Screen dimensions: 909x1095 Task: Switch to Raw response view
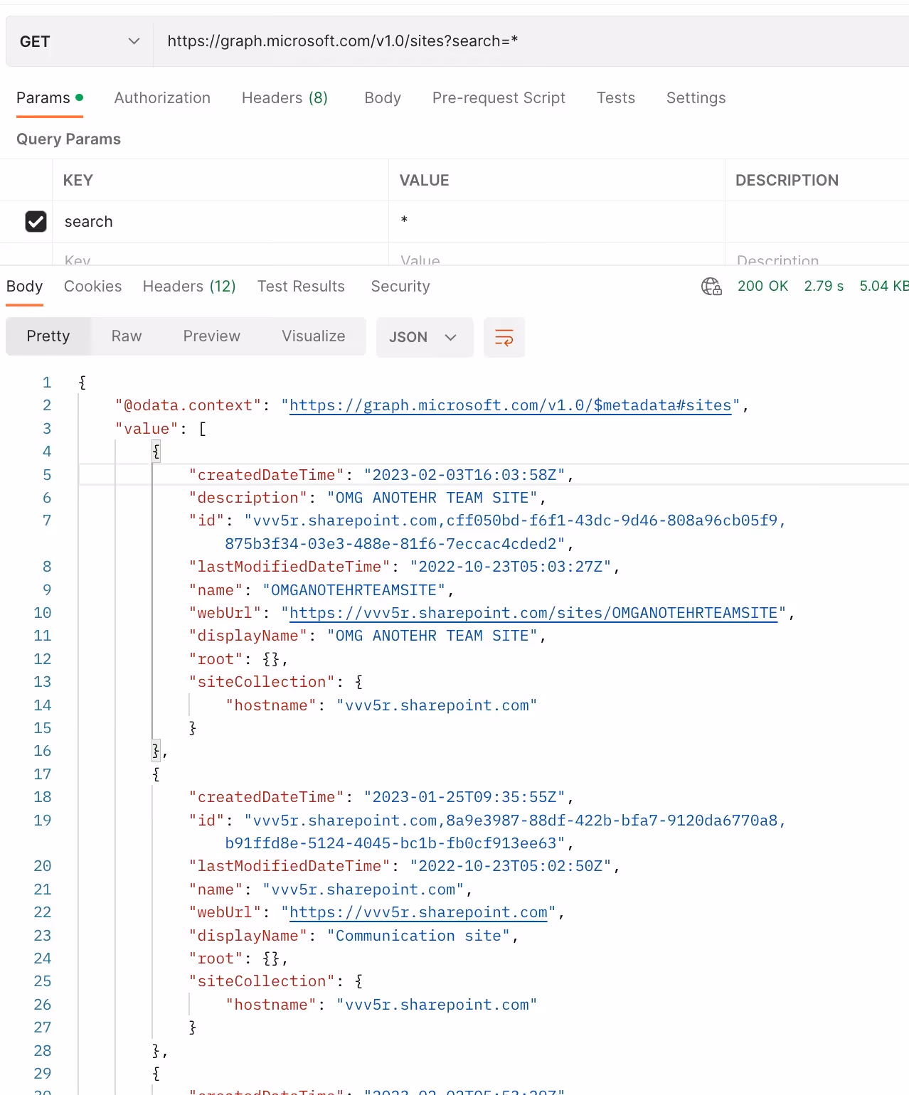point(127,336)
